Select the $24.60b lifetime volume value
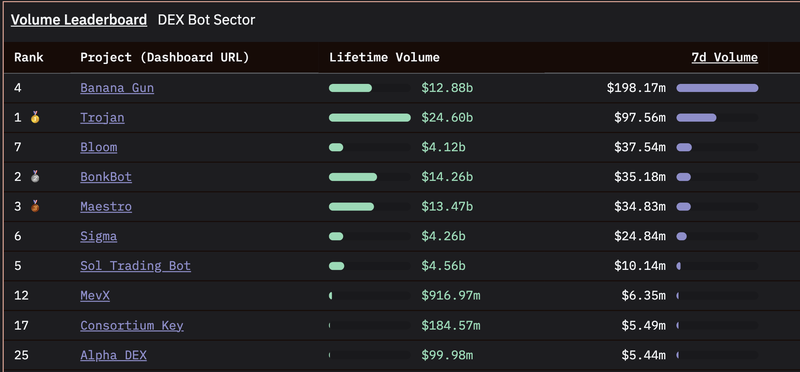800x372 pixels. click(447, 117)
